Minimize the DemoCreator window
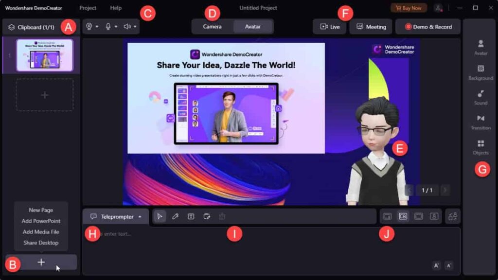The height and width of the screenshot is (280, 498). pyautogui.click(x=460, y=8)
